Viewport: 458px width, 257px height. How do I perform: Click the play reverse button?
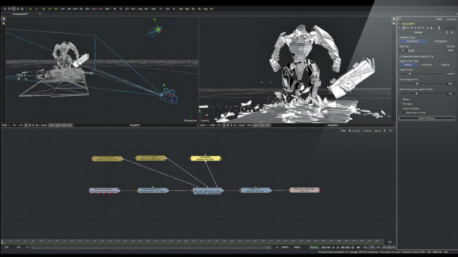[x=333, y=247]
